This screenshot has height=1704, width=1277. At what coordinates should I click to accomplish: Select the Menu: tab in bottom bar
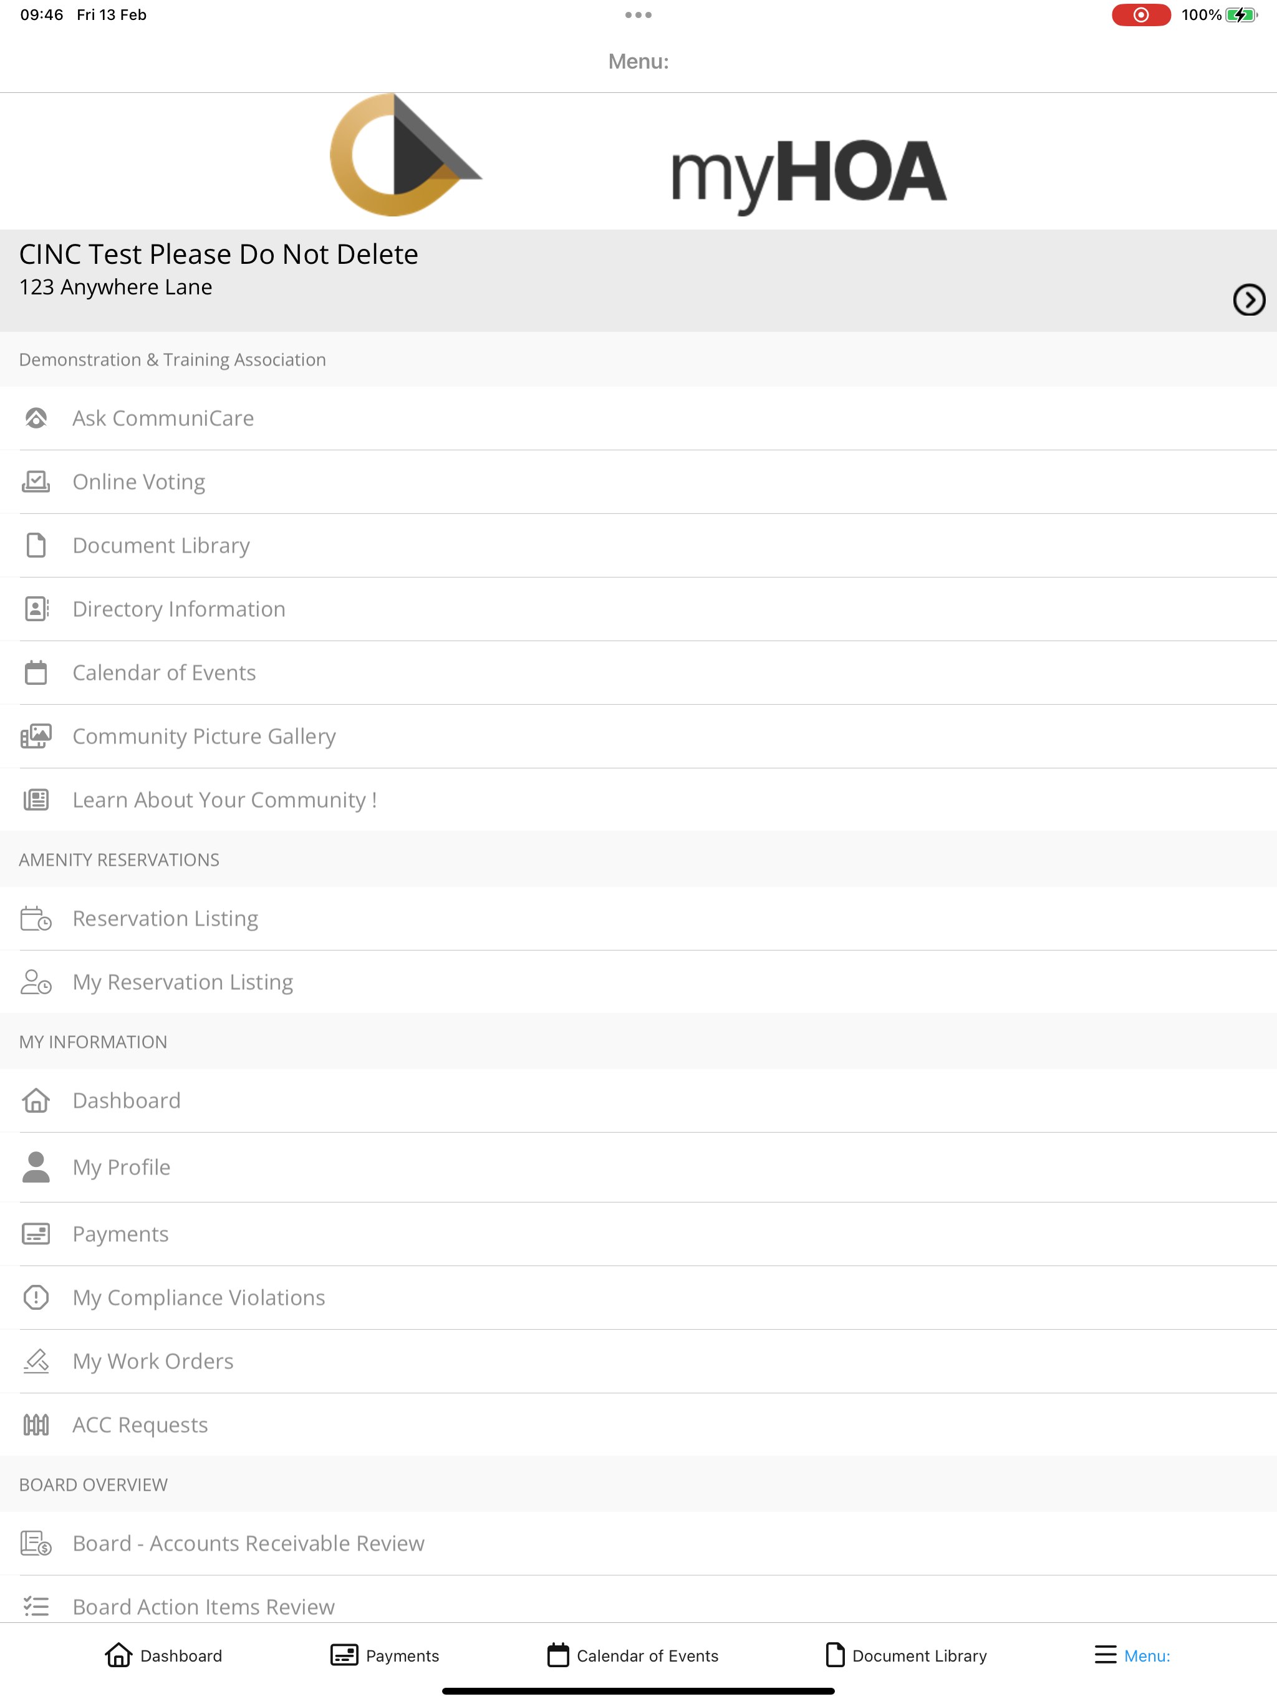pyautogui.click(x=1132, y=1655)
